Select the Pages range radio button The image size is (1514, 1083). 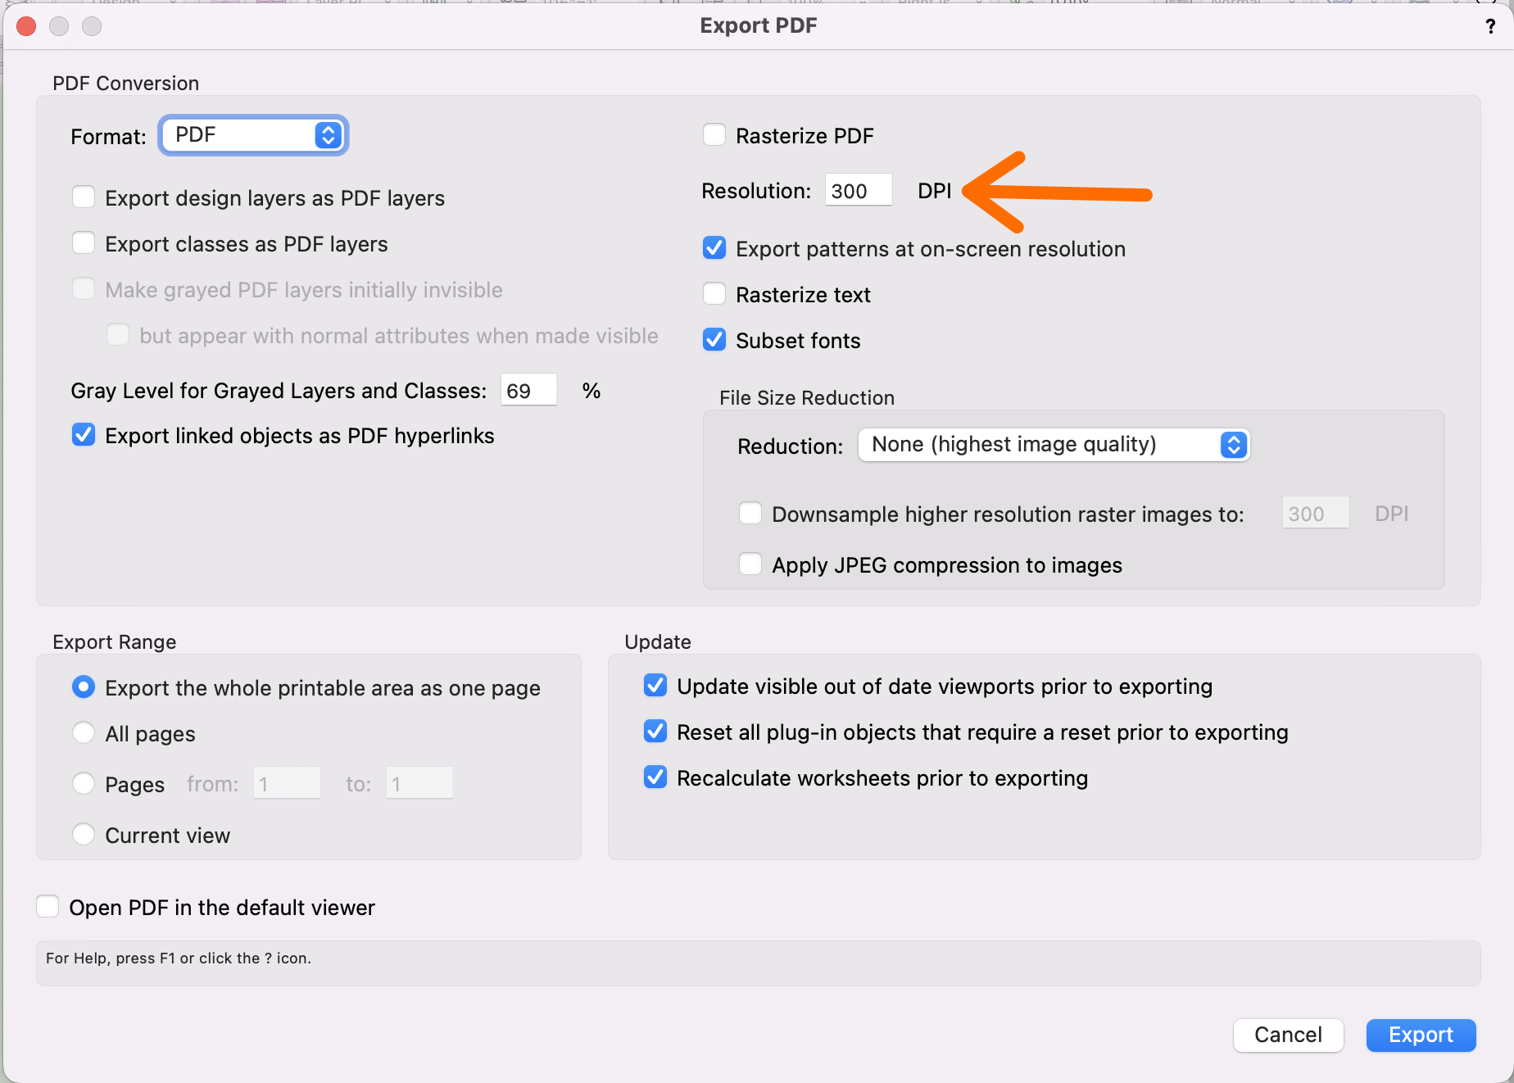(84, 784)
